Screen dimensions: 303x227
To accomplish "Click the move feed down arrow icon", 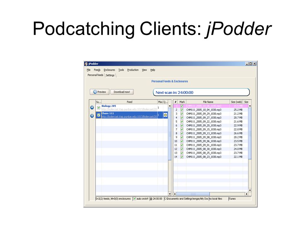I will [x=92, y=116].
